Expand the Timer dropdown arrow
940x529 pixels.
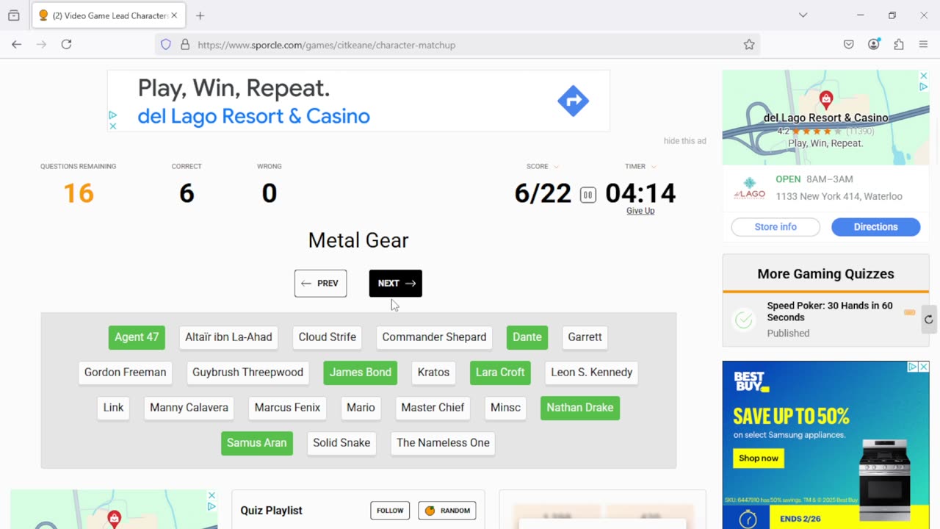pyautogui.click(x=654, y=167)
